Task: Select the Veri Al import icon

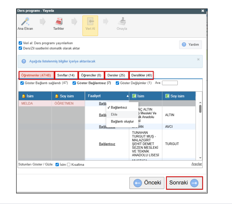Action: coord(90,22)
